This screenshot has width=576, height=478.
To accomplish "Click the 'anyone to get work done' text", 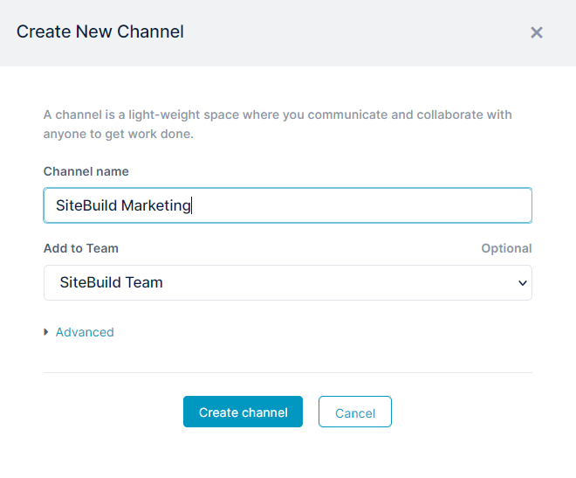I will pos(119,134).
